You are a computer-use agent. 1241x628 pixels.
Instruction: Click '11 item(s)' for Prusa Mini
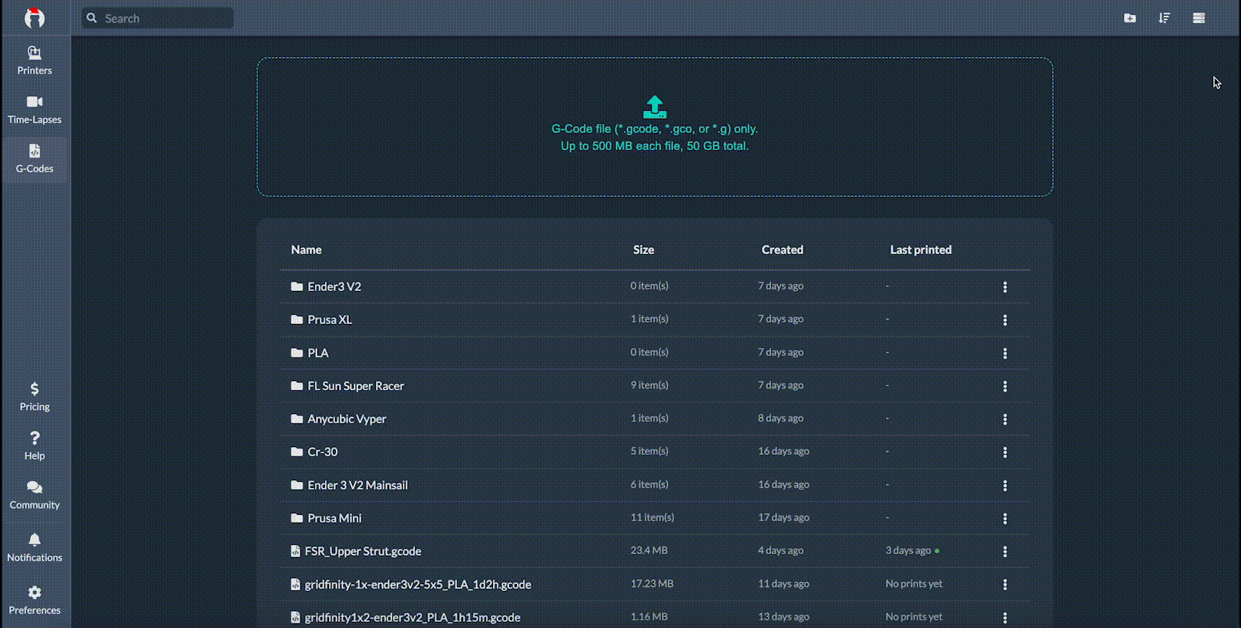[x=652, y=517]
